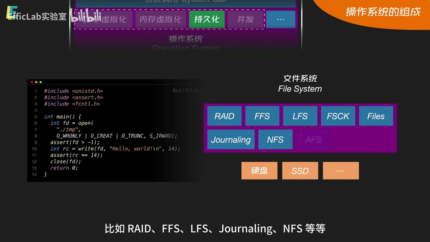Click the FFS box

point(262,116)
